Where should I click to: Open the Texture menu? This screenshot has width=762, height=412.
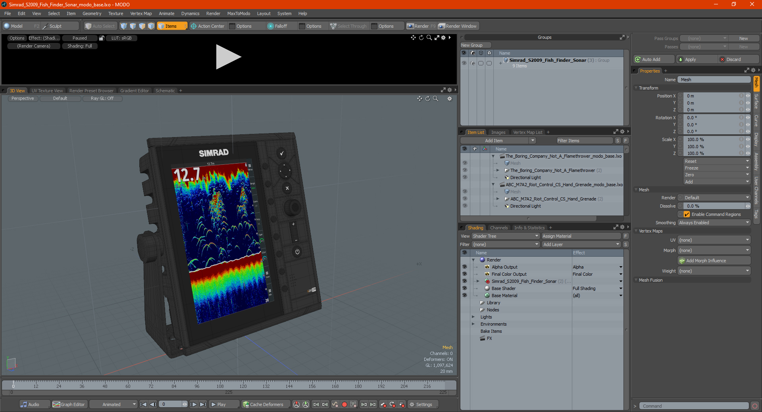coord(115,13)
